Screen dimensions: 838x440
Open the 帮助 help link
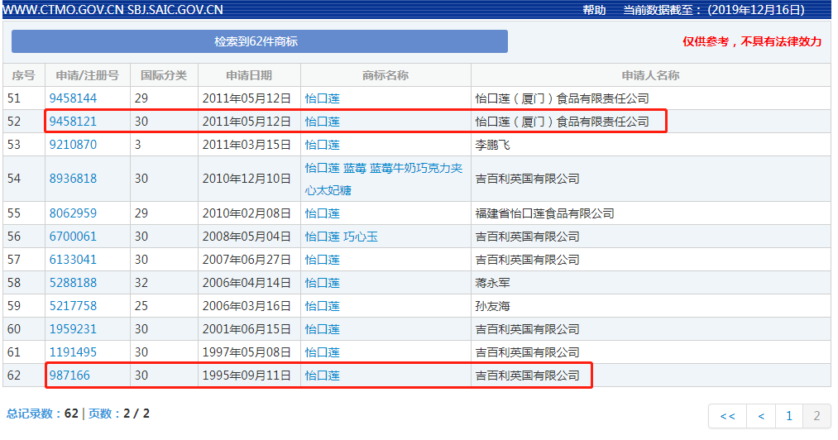tap(594, 10)
